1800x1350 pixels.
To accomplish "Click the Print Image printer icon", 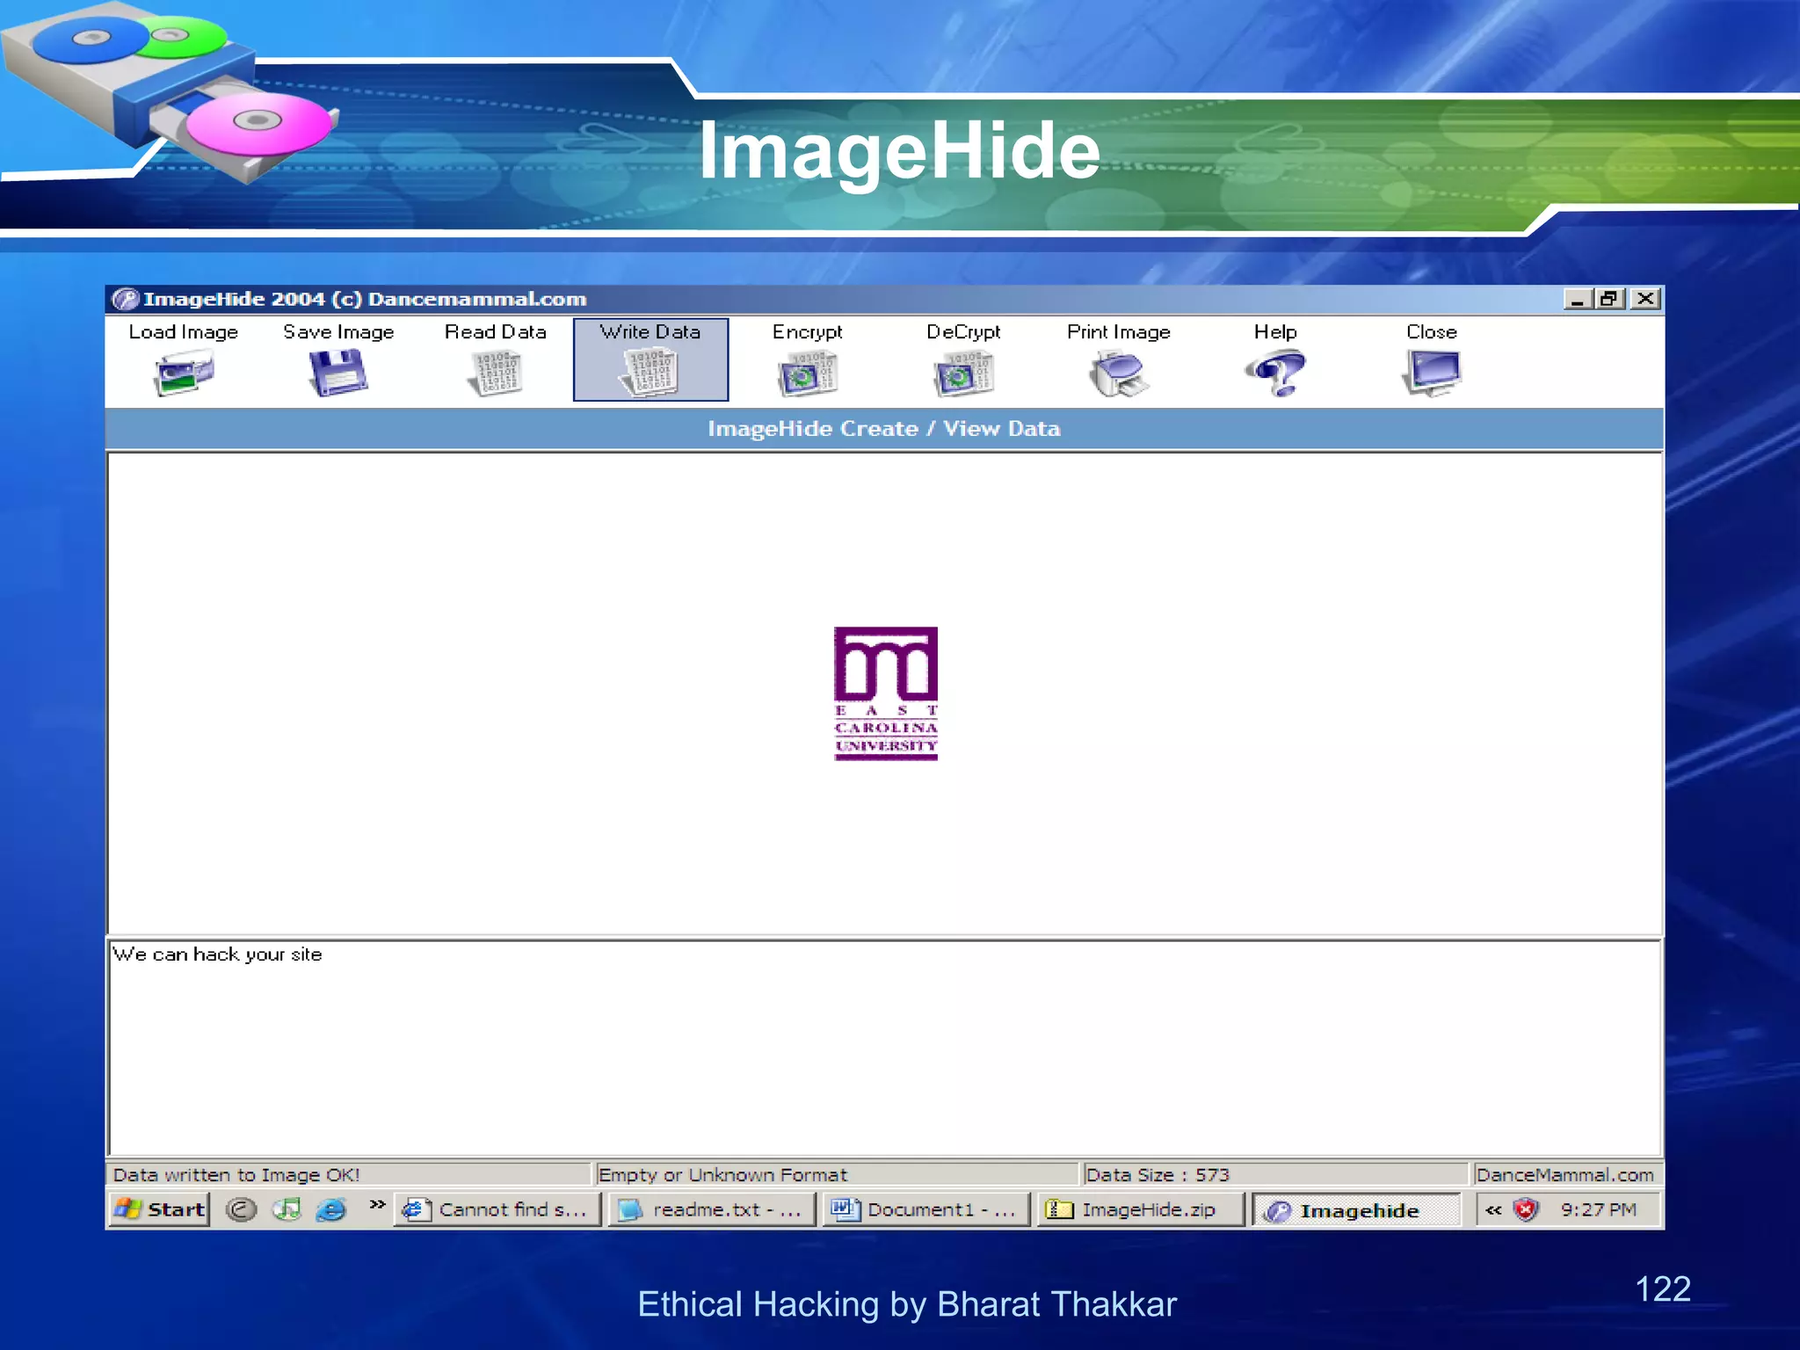I will pyautogui.click(x=1118, y=373).
